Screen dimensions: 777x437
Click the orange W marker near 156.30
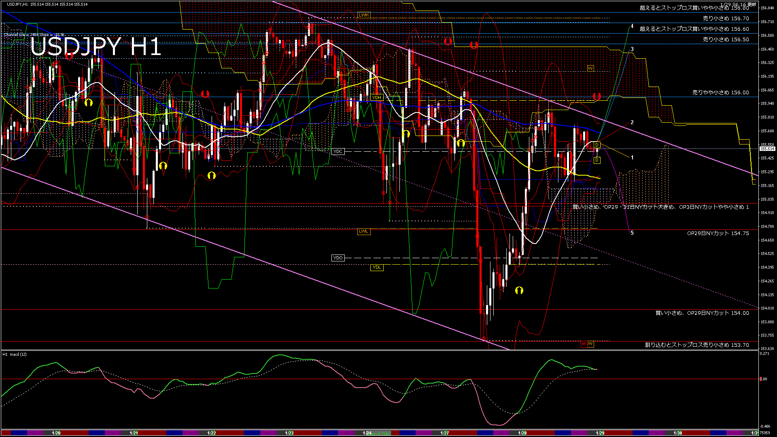click(x=590, y=68)
